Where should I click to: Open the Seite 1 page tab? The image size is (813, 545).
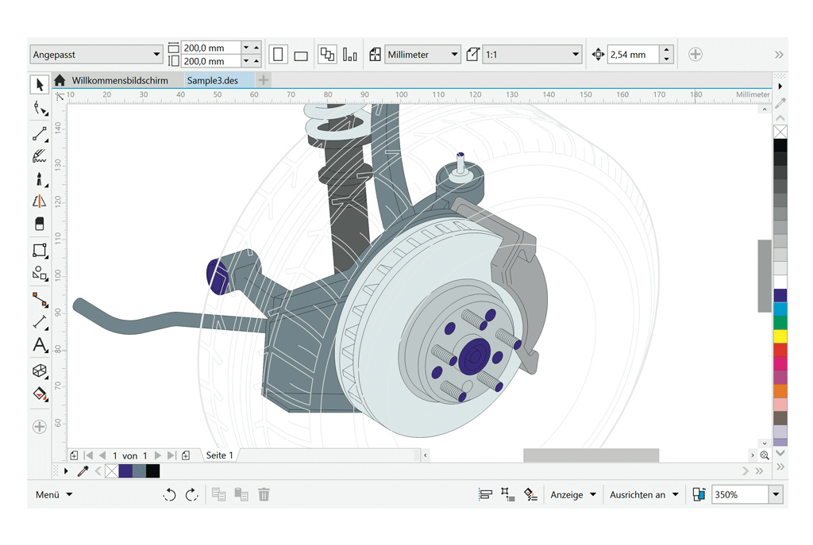[220, 455]
